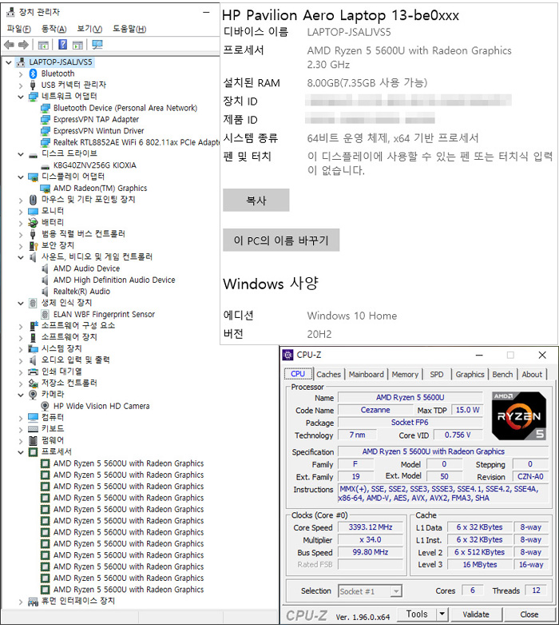Select the 마우스 및 기타 포인팅 장치 icon
Viewport: 559px width, 628px height.
(x=34, y=200)
